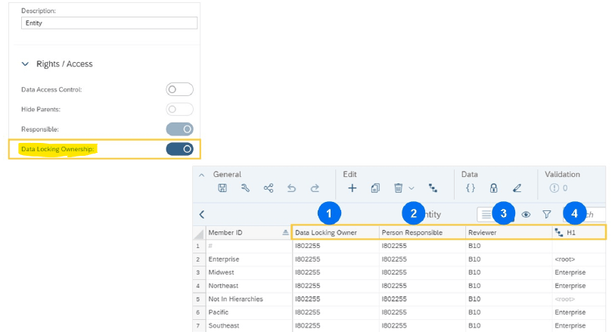
Task: Open the hierarchy management icon in Edit
Action: pyautogui.click(x=433, y=188)
